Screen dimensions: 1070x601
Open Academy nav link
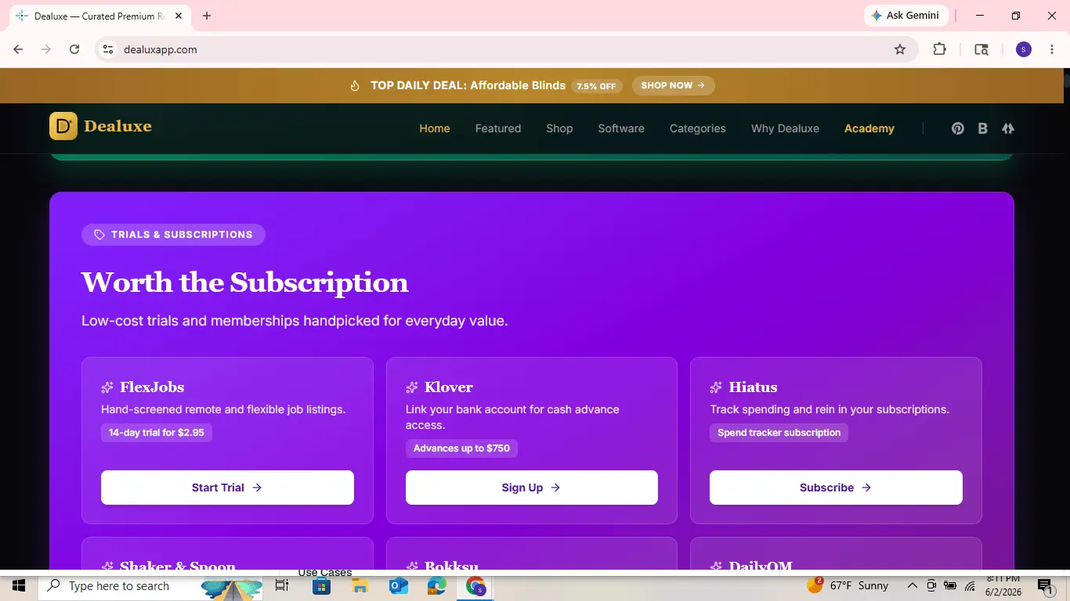pos(869,128)
